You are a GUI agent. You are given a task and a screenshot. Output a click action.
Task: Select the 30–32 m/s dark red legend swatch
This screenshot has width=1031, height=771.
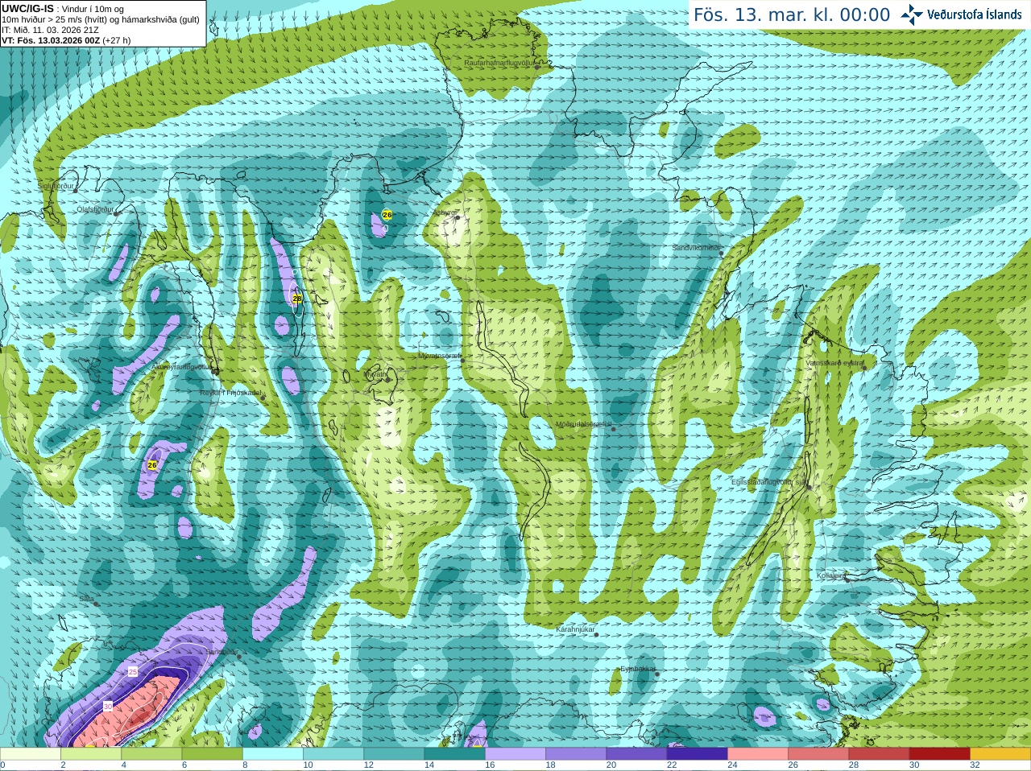(939, 754)
